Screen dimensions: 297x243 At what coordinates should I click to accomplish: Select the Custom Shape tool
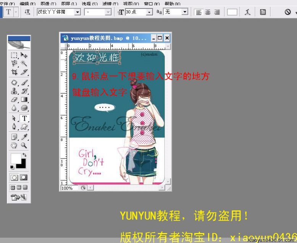(24, 126)
